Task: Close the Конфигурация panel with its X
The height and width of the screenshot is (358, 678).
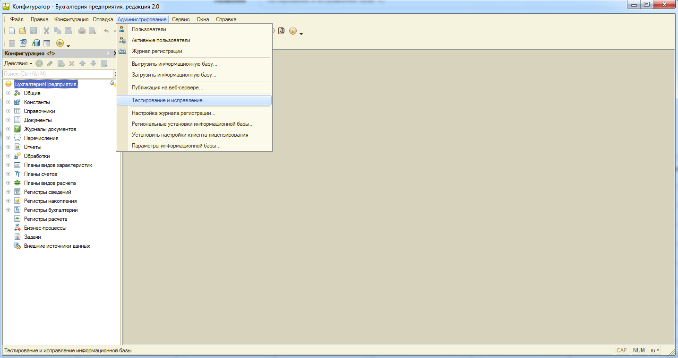Action: pyautogui.click(x=115, y=53)
